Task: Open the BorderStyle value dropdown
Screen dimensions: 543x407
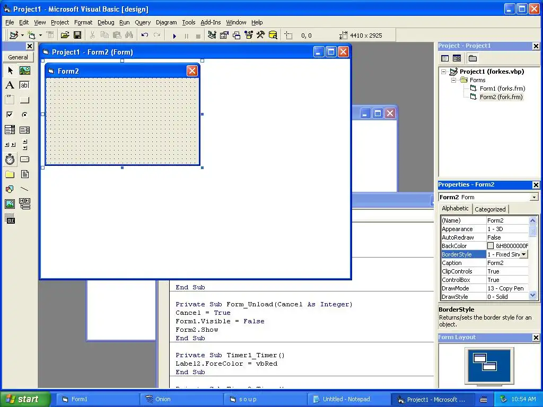Action: 524,254
